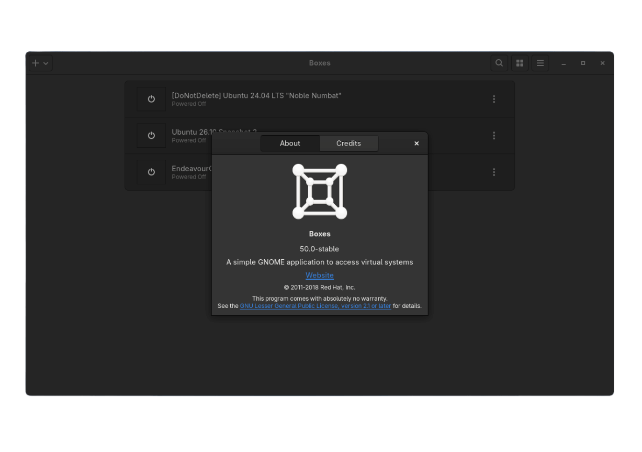Open the hamburger main menu

[540, 63]
